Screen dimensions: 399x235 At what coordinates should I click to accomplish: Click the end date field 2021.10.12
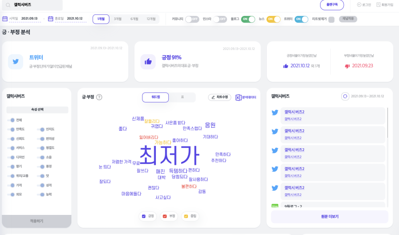[75, 19]
